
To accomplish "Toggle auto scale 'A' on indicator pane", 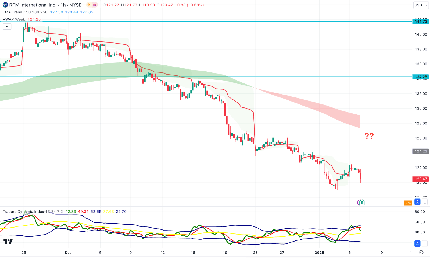I will (x=417, y=244).
